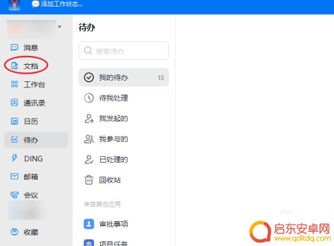Image resolution: width=334 pixels, height=246 pixels.
Task: Click the 来自其他应用 section label
Action: 102,204
